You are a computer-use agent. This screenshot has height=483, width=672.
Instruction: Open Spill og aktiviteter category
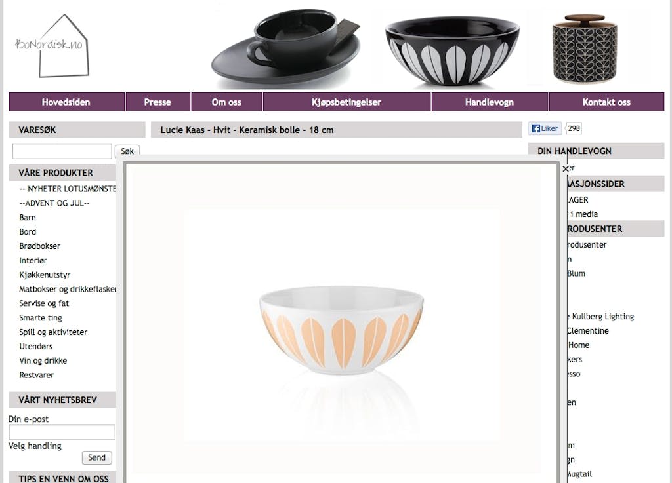(x=53, y=332)
